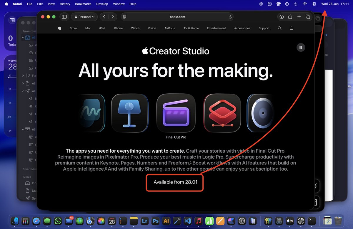Add a new Safari tab
353x229 pixels.
coord(299,17)
